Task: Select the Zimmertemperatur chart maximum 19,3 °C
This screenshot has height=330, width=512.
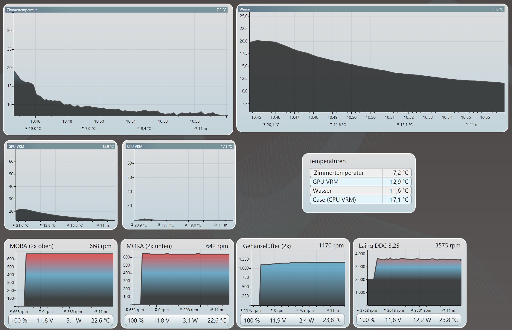Action: [35, 129]
